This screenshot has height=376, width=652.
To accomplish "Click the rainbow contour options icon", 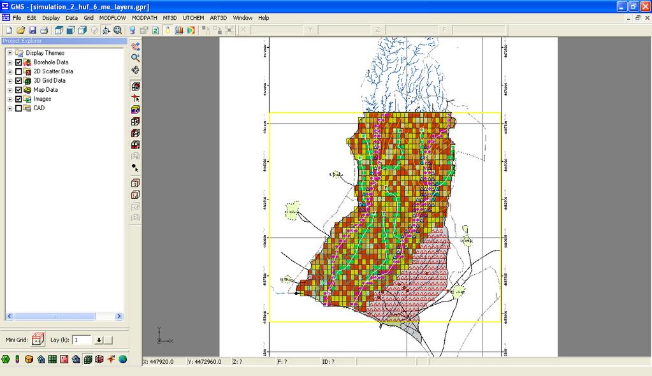I will point(191,30).
